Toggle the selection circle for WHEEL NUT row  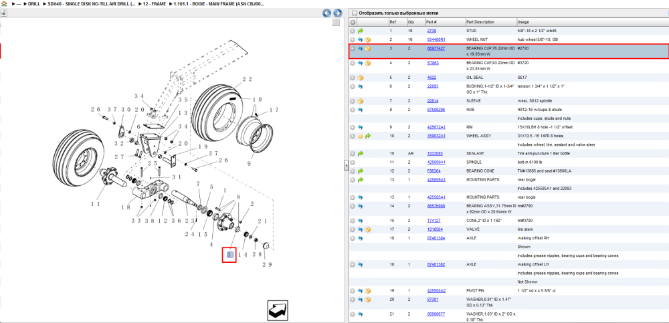(x=353, y=39)
